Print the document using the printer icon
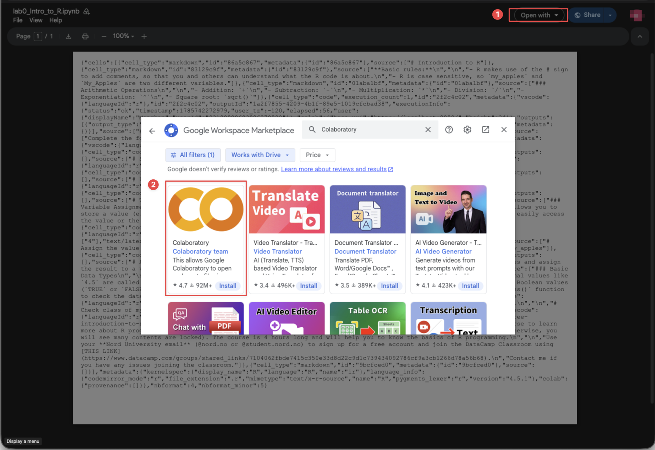 pos(85,36)
